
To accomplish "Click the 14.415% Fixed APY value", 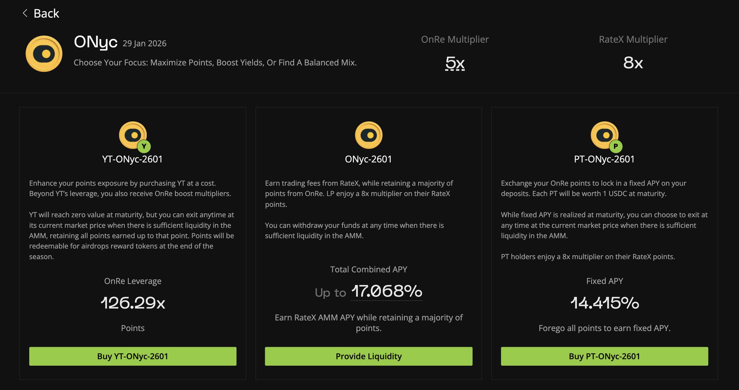I will pyautogui.click(x=604, y=303).
